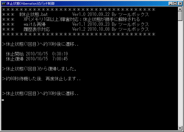This screenshot has height=132, width=184.
Task: Click the scrollbar down arrow
Action: [x=180, y=128]
